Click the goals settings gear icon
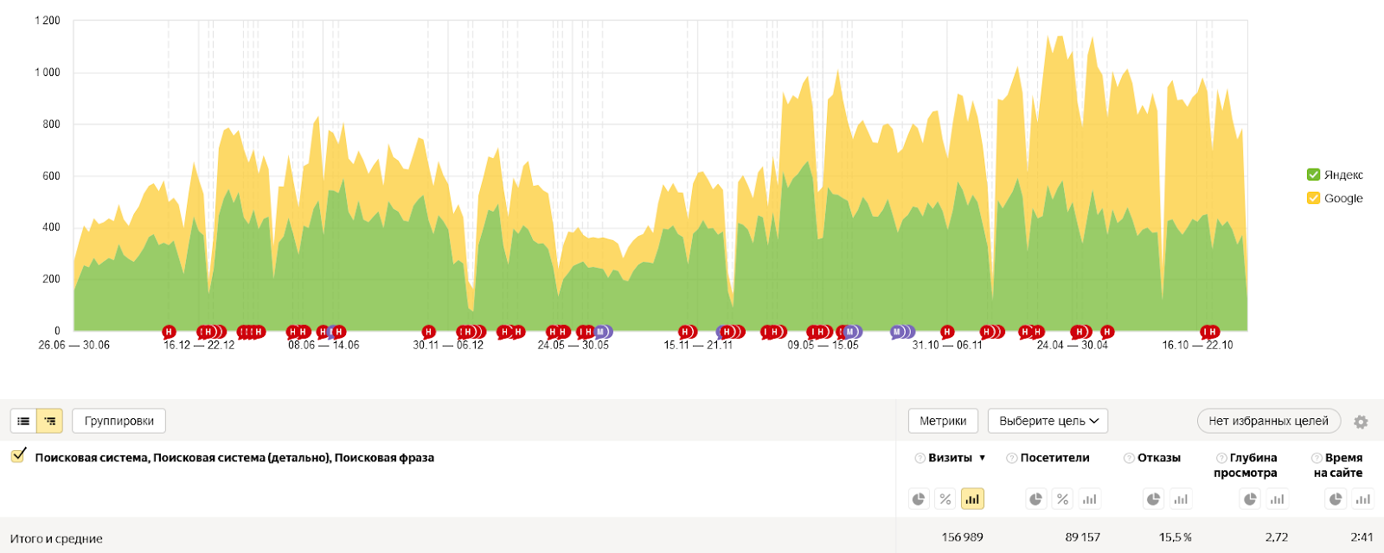 point(1361,422)
